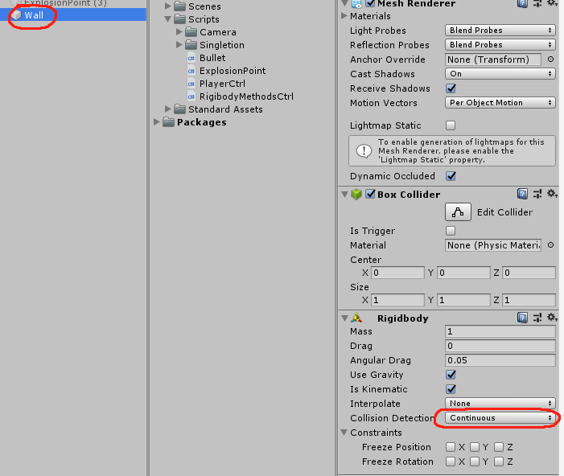The image size is (564, 476).
Task: Open Interpolate dropdown
Action: 500,404
